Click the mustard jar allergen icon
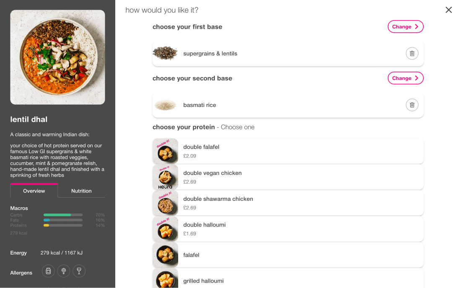The height and width of the screenshot is (288, 461). (x=48, y=271)
